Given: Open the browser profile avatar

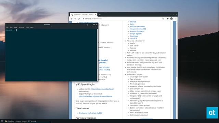Looking at the screenshot, I should tap(171, 19).
